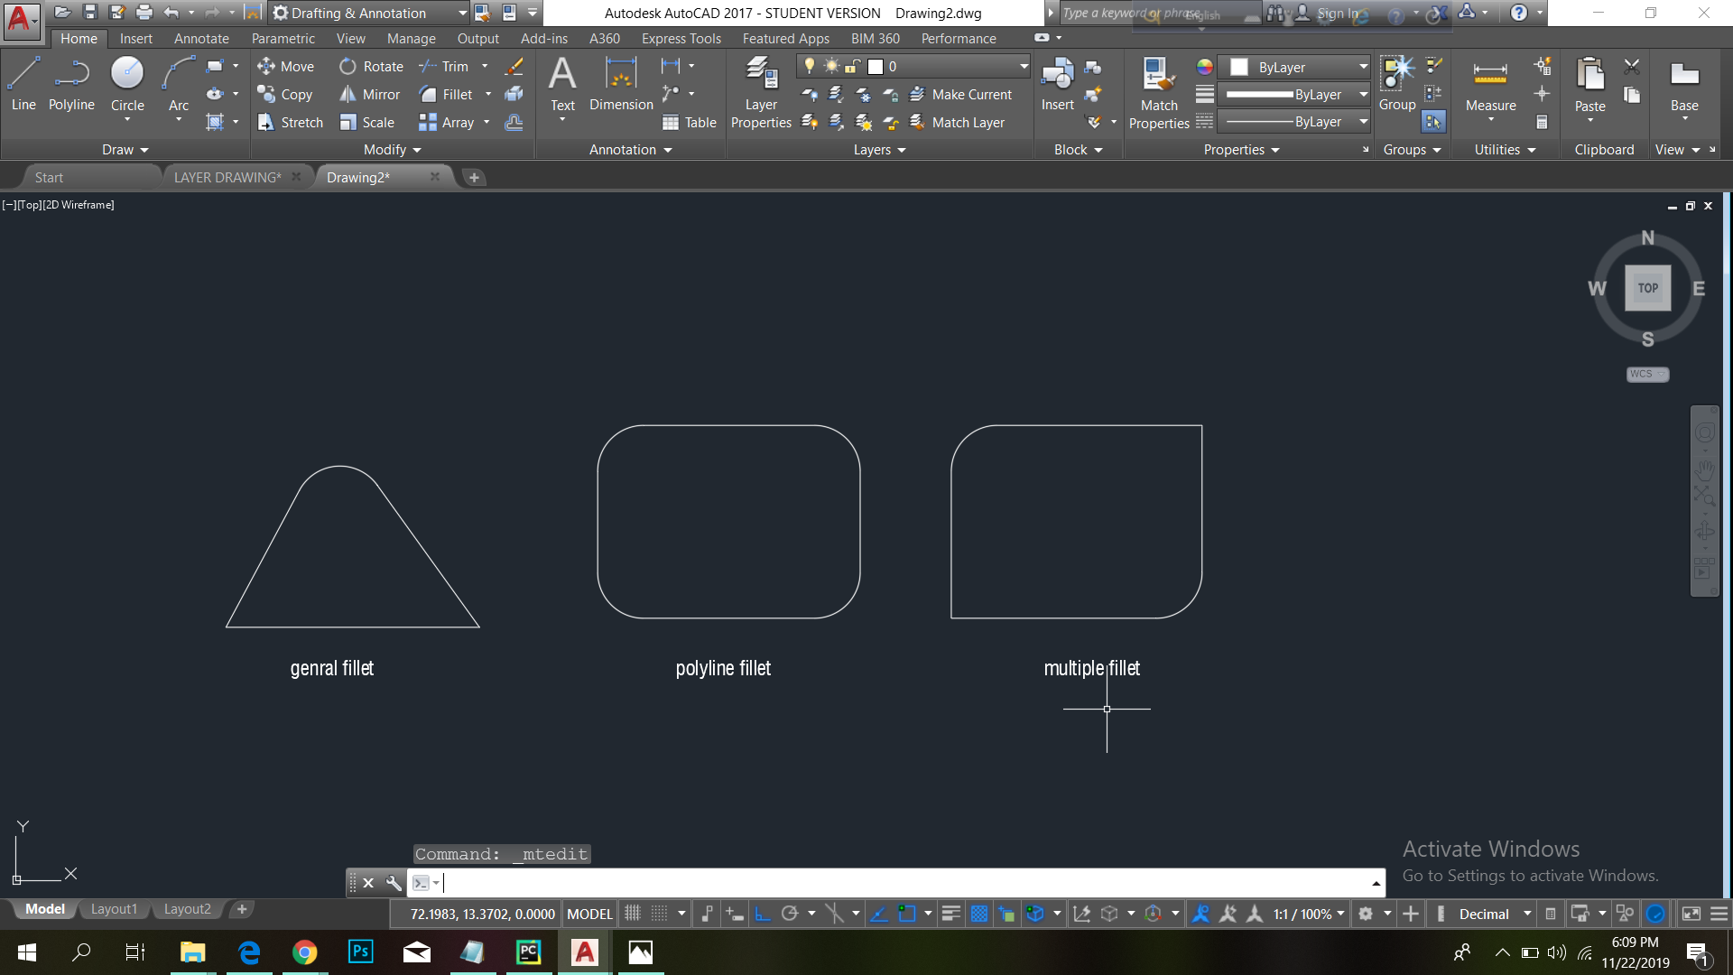Click the WCS coordinate system button
This screenshot has height=975, width=1733.
click(1648, 374)
